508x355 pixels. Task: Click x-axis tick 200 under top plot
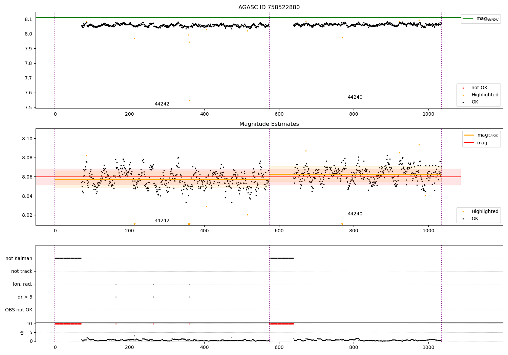point(130,114)
